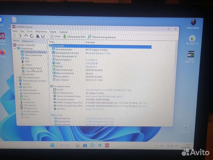Click Операционная система Windows logo in list

[53, 53]
